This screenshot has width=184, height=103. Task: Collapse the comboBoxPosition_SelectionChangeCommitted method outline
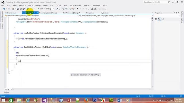pyautogui.click(x=8, y=33)
